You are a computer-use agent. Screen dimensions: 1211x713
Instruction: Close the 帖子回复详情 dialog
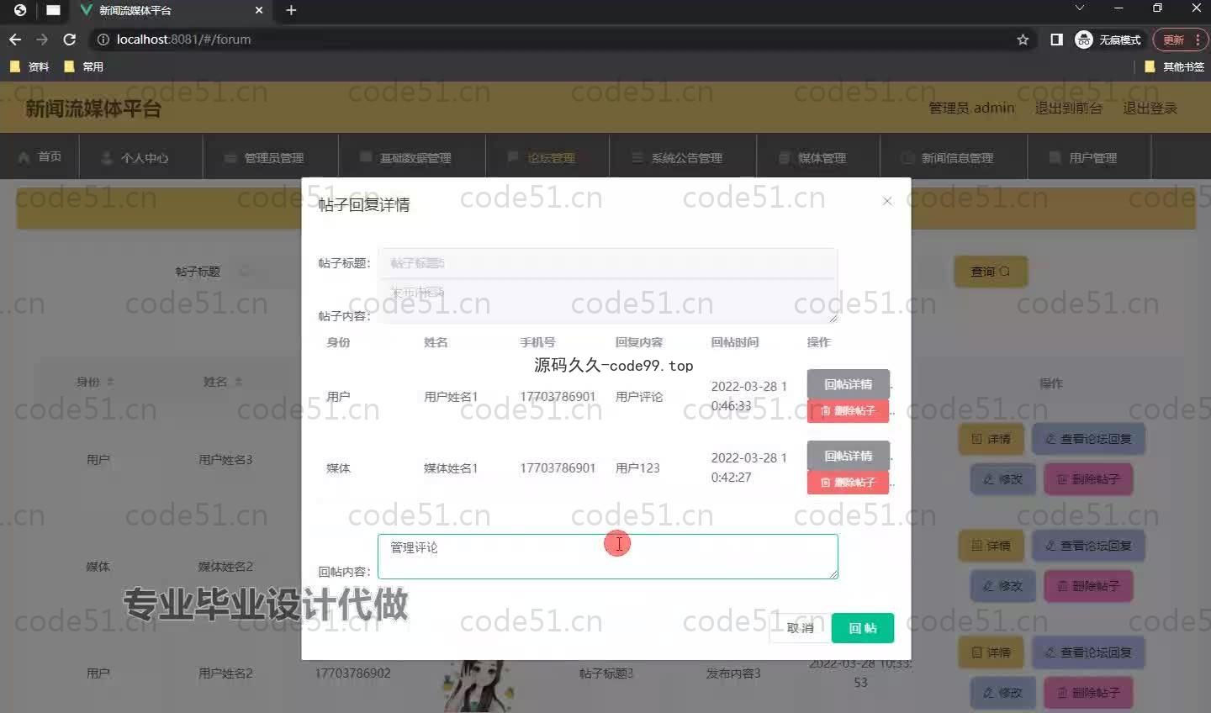[x=887, y=201]
